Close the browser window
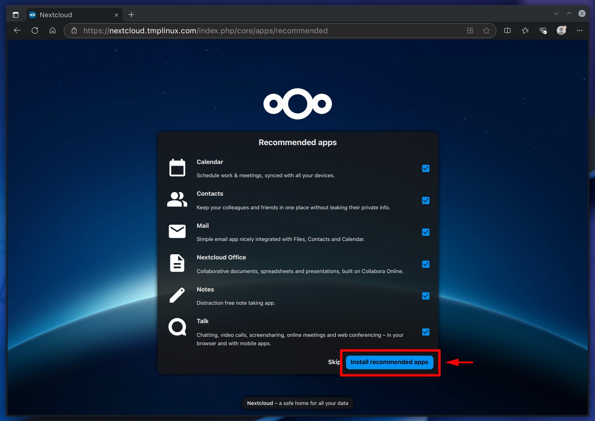 point(582,14)
